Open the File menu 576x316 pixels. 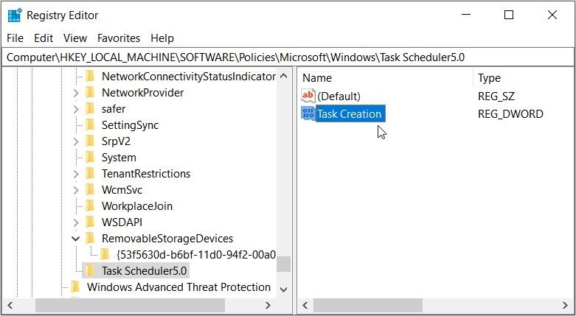point(15,38)
